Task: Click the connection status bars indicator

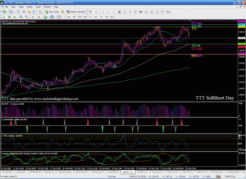Action: click(218, 177)
